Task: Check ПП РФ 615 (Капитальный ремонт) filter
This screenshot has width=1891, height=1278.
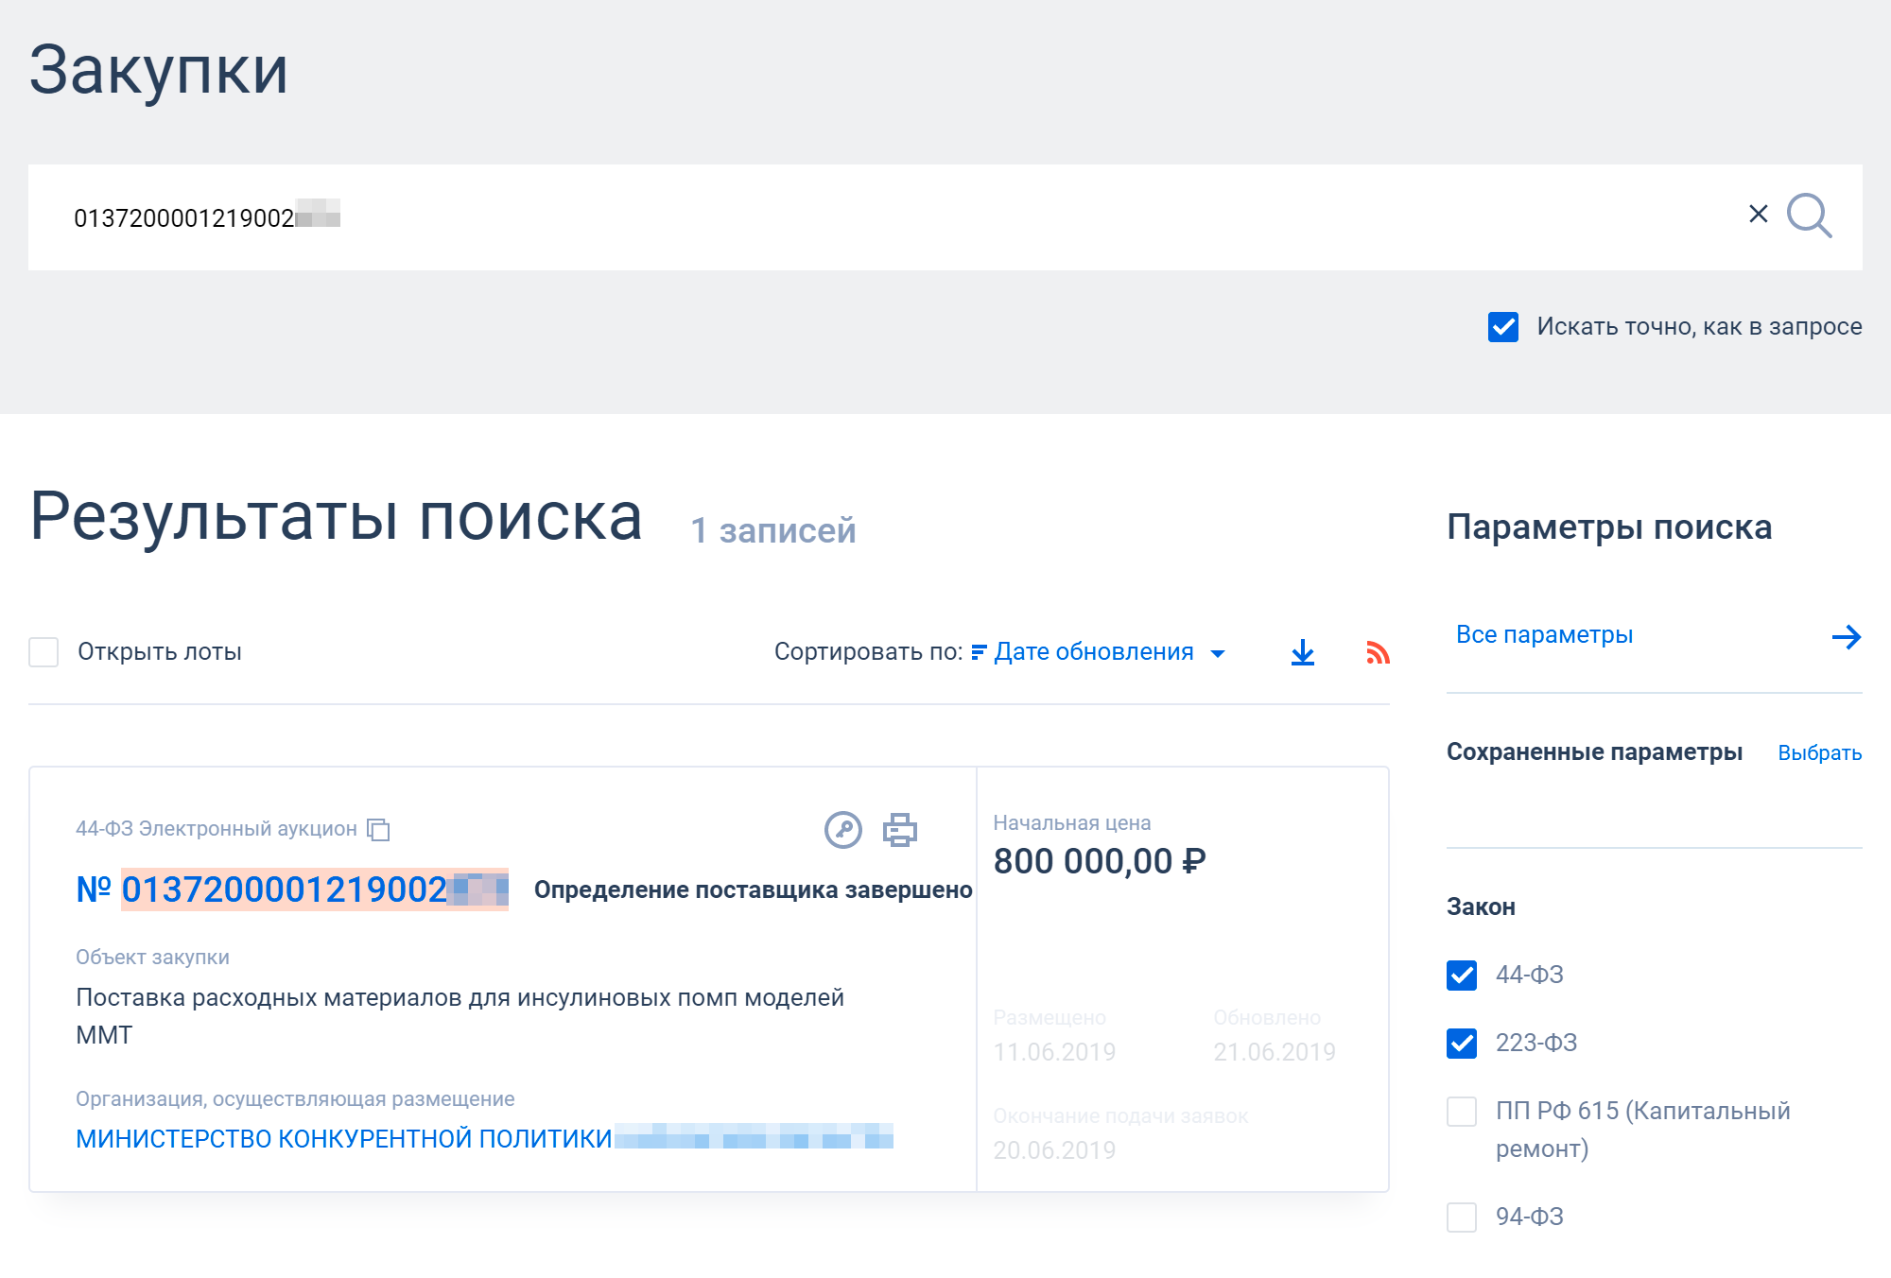Action: coord(1462,1111)
